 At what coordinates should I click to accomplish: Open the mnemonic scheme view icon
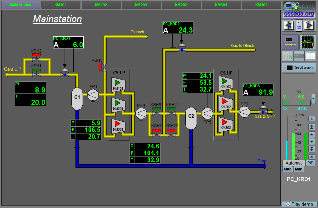coord(290,42)
